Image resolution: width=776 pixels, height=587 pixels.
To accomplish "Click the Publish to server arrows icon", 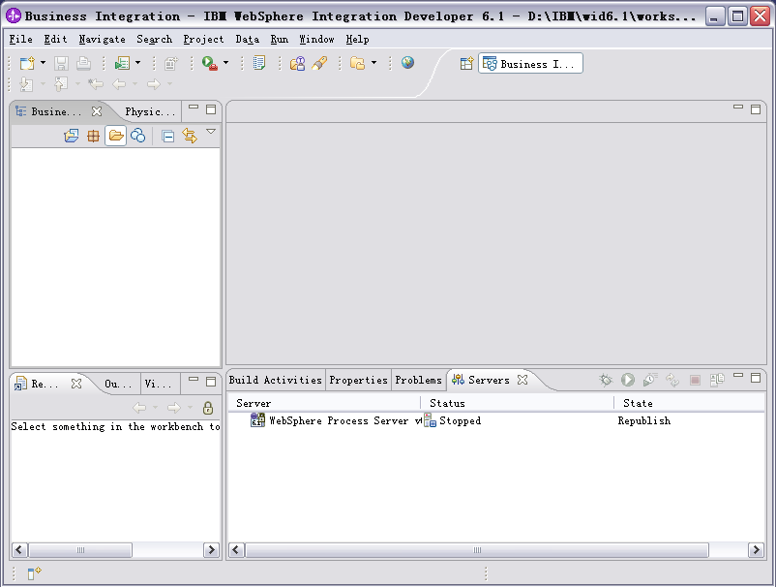I will point(672,380).
